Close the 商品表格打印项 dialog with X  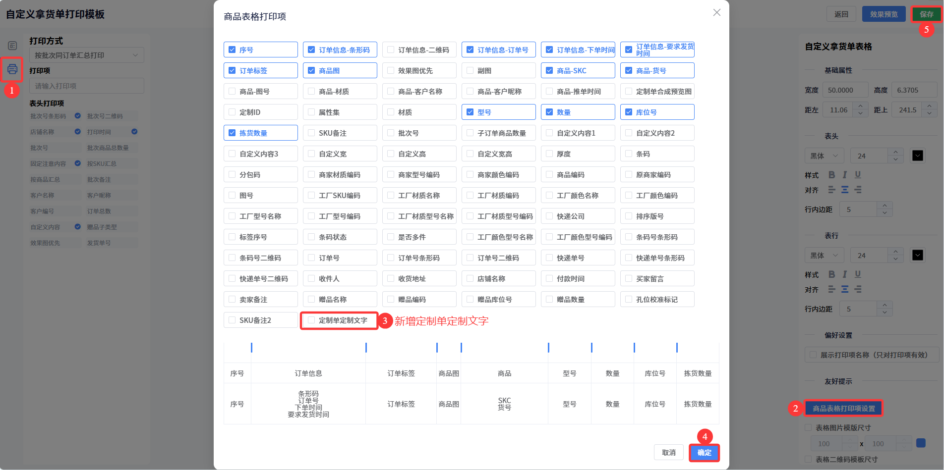(716, 13)
